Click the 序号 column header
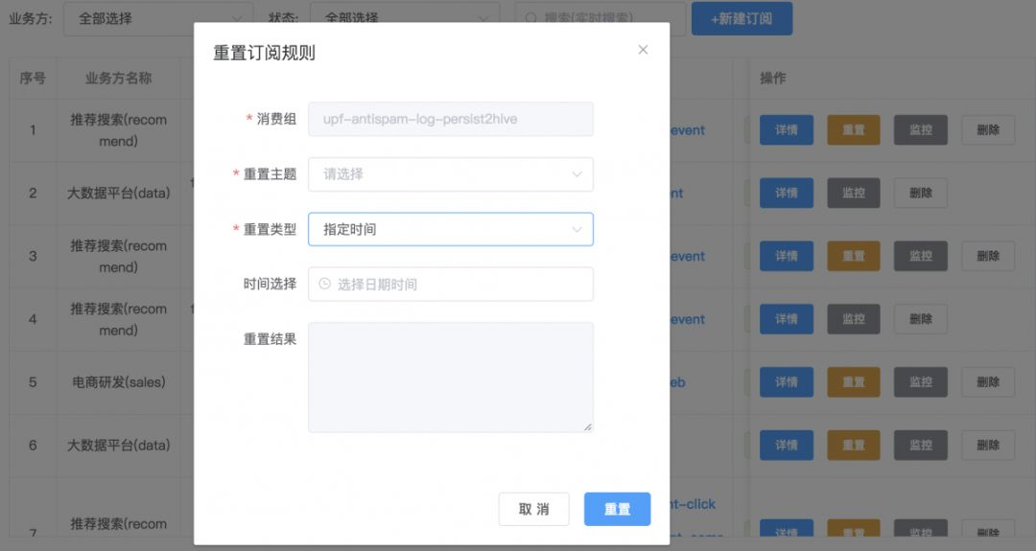The image size is (1036, 551). pos(33,78)
